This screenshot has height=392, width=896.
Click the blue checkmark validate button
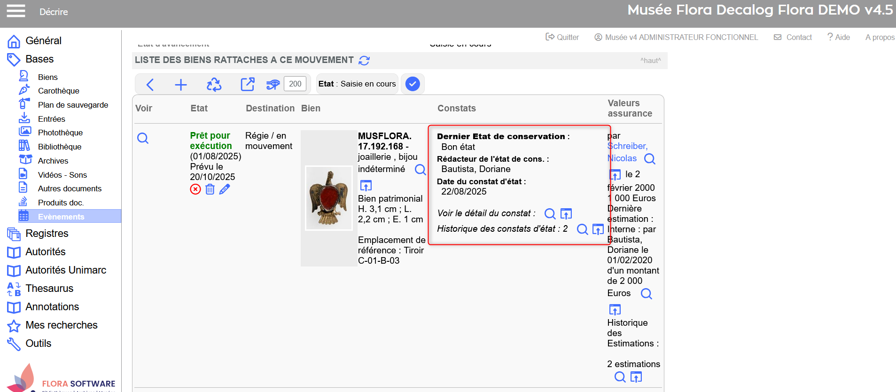click(413, 84)
